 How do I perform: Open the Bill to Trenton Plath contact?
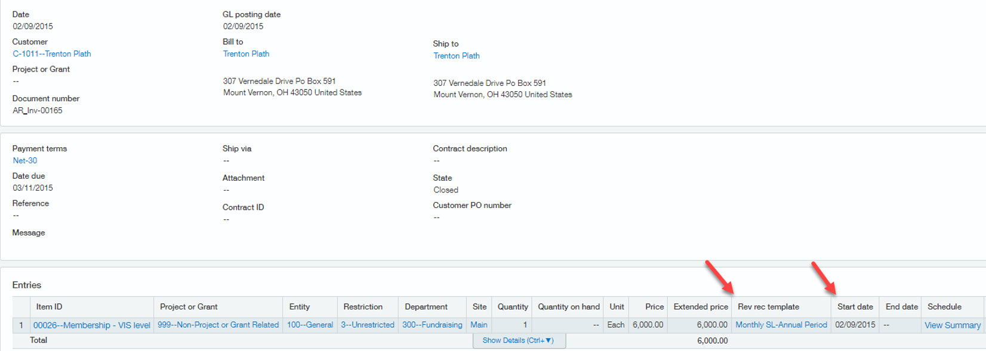pos(246,54)
